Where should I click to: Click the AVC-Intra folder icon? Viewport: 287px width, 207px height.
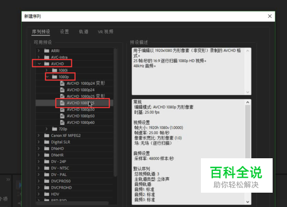click(46, 57)
